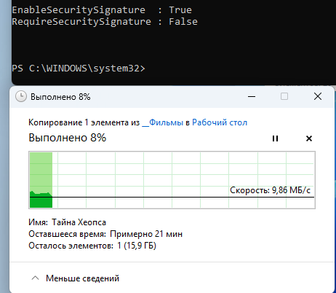Click the clock icon in the dialog title bar
Image resolution: width=336 pixels, height=293 pixels.
[x=21, y=97]
